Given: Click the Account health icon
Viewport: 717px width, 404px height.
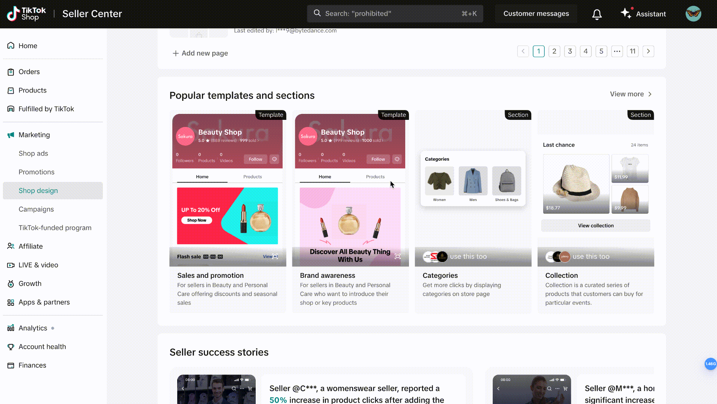Looking at the screenshot, I should coord(11,346).
